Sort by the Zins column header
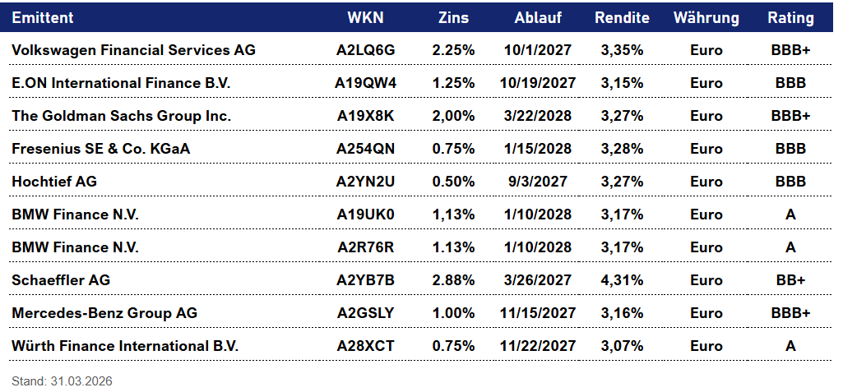843x392 pixels. coord(453,17)
